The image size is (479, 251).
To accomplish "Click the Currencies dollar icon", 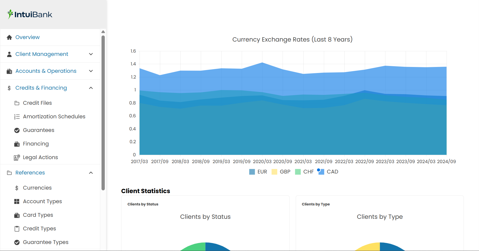I will coord(17,188).
